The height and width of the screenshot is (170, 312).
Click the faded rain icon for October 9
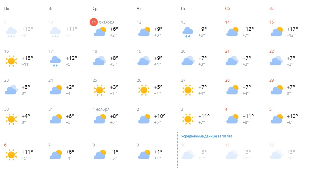(11, 32)
